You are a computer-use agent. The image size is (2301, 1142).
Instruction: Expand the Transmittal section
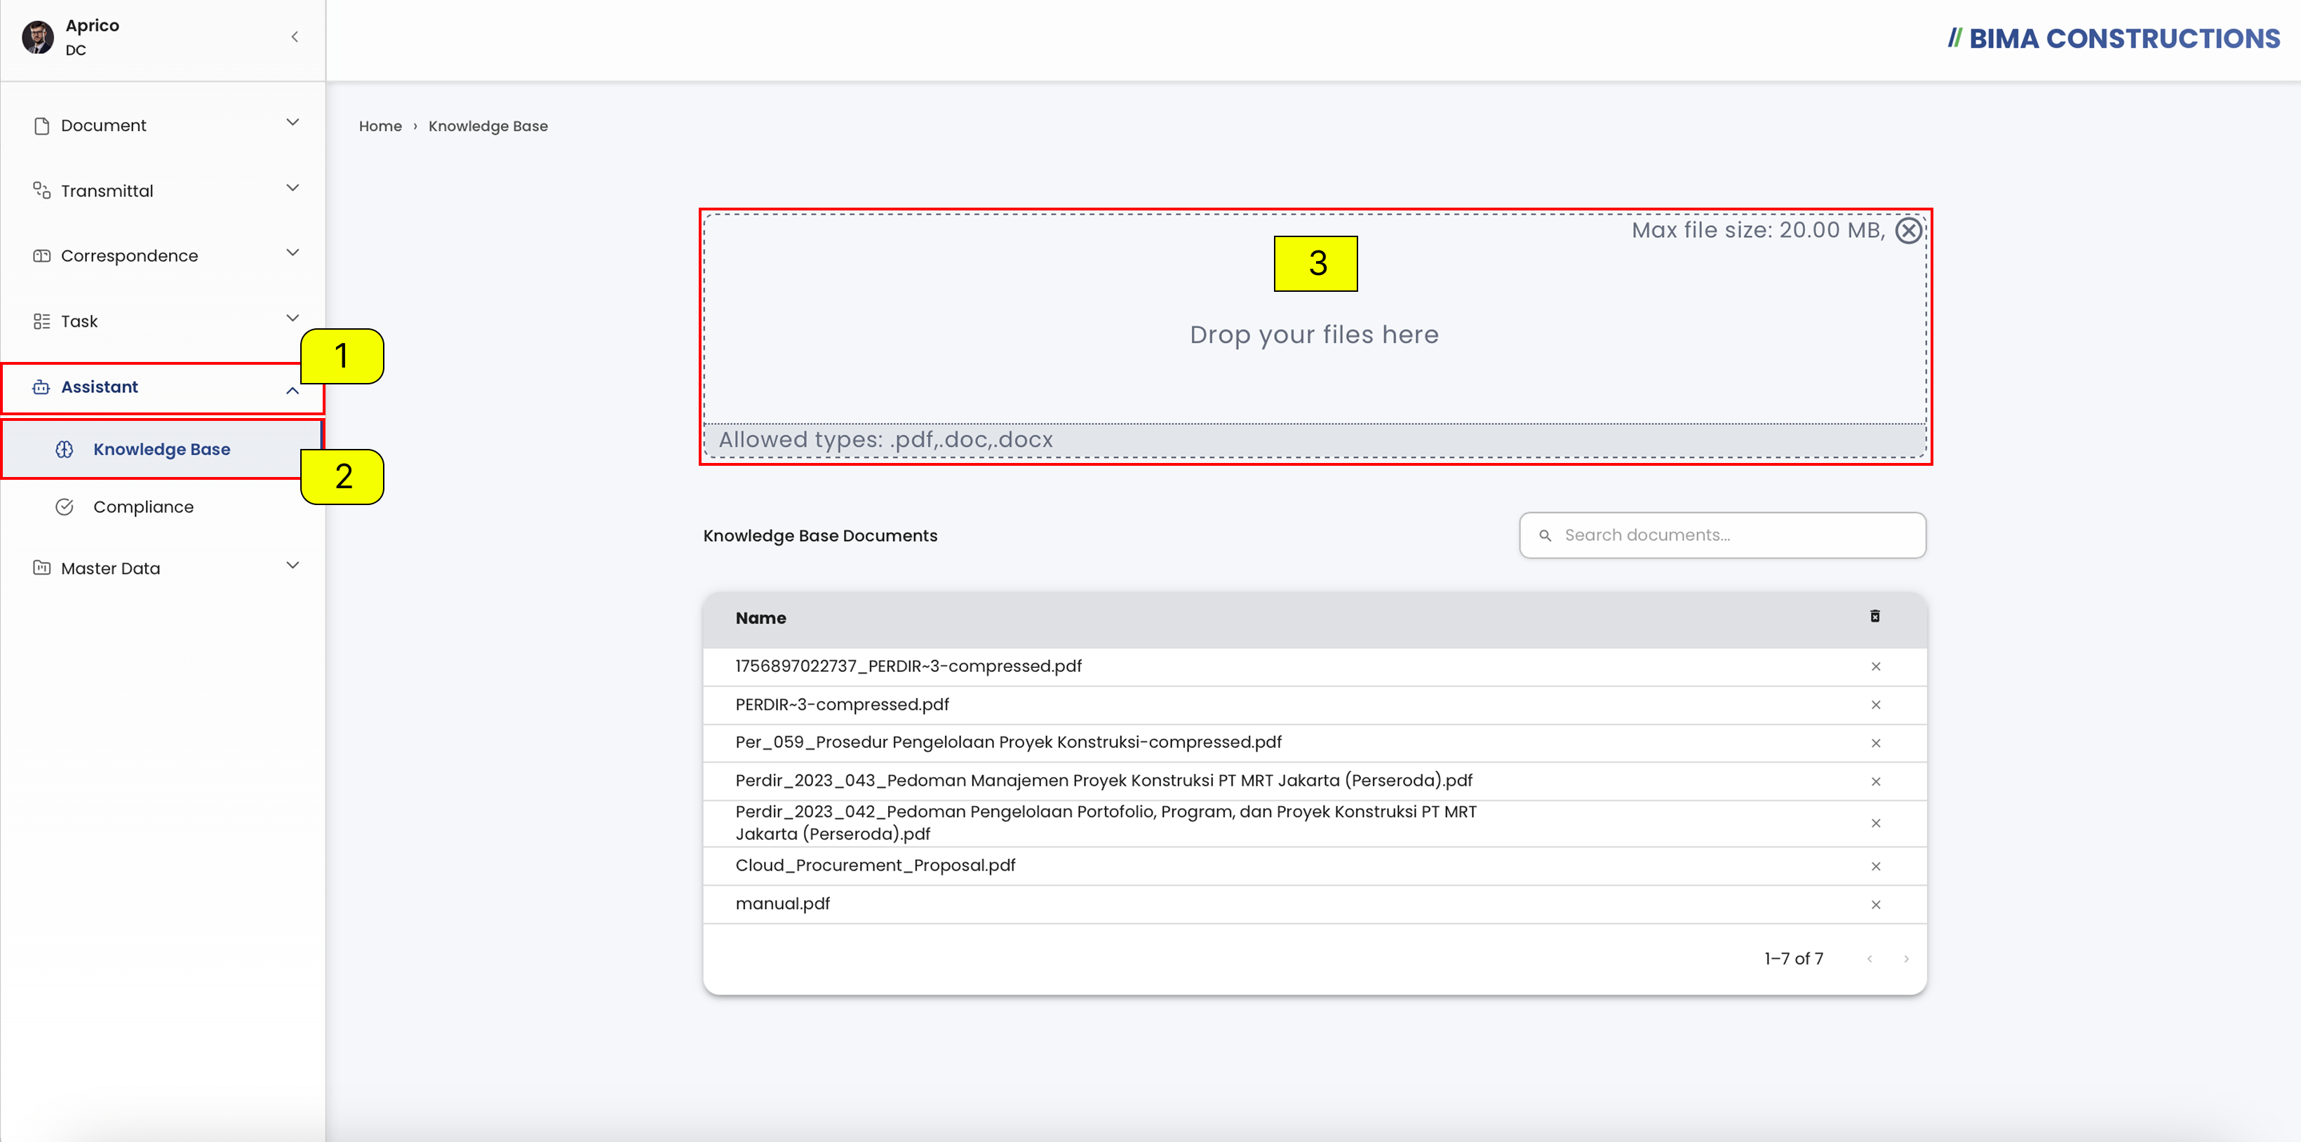tap(163, 190)
